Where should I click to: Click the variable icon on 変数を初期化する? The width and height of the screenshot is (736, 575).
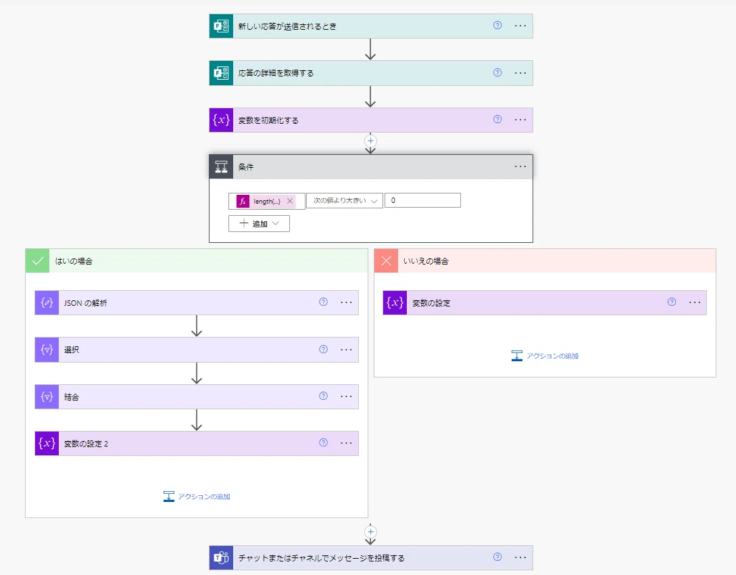pos(221,120)
